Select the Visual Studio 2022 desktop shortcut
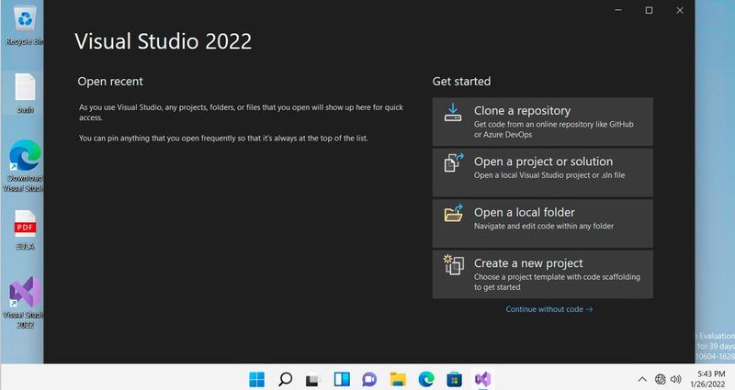This screenshot has height=390, width=735. click(x=25, y=302)
